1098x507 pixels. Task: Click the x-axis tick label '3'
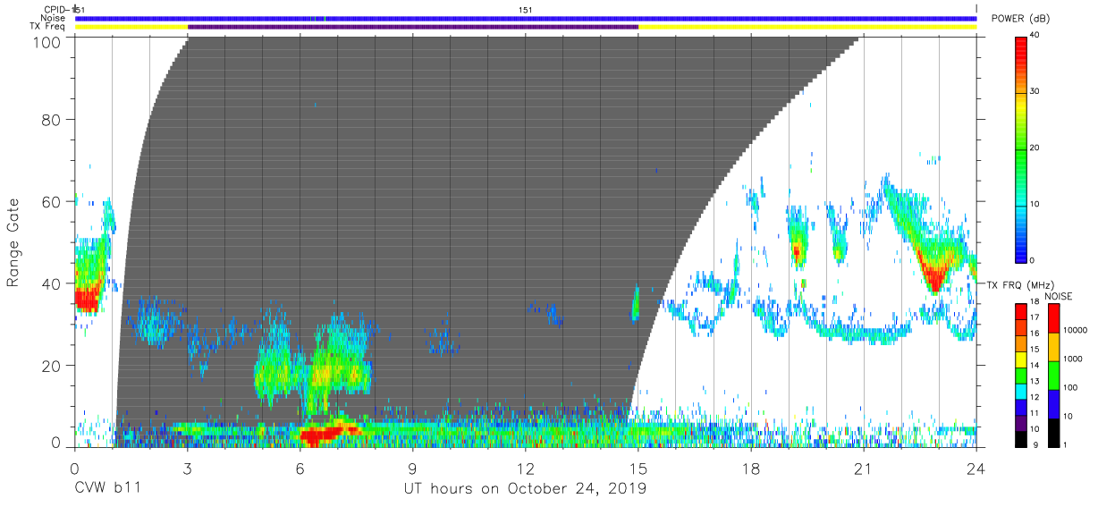tap(187, 468)
